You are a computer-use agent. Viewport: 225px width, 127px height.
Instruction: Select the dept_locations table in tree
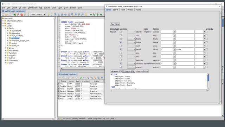tap(17, 36)
